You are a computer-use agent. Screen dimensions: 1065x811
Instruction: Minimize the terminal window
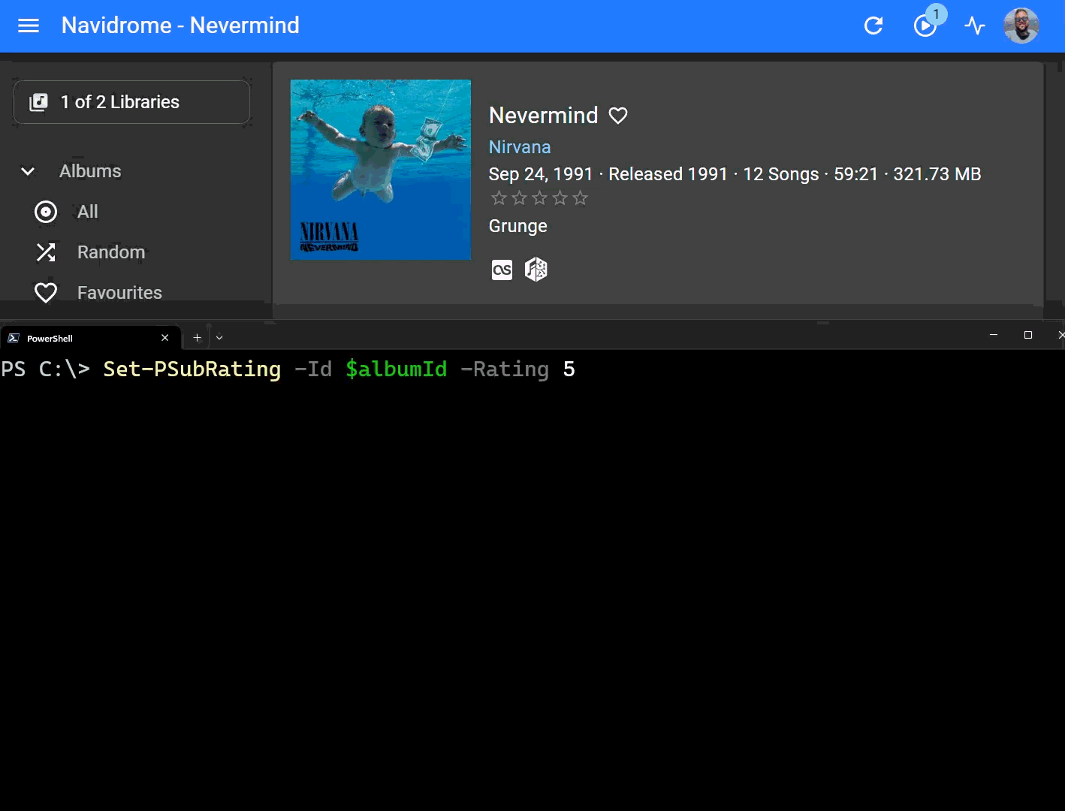[x=994, y=335]
